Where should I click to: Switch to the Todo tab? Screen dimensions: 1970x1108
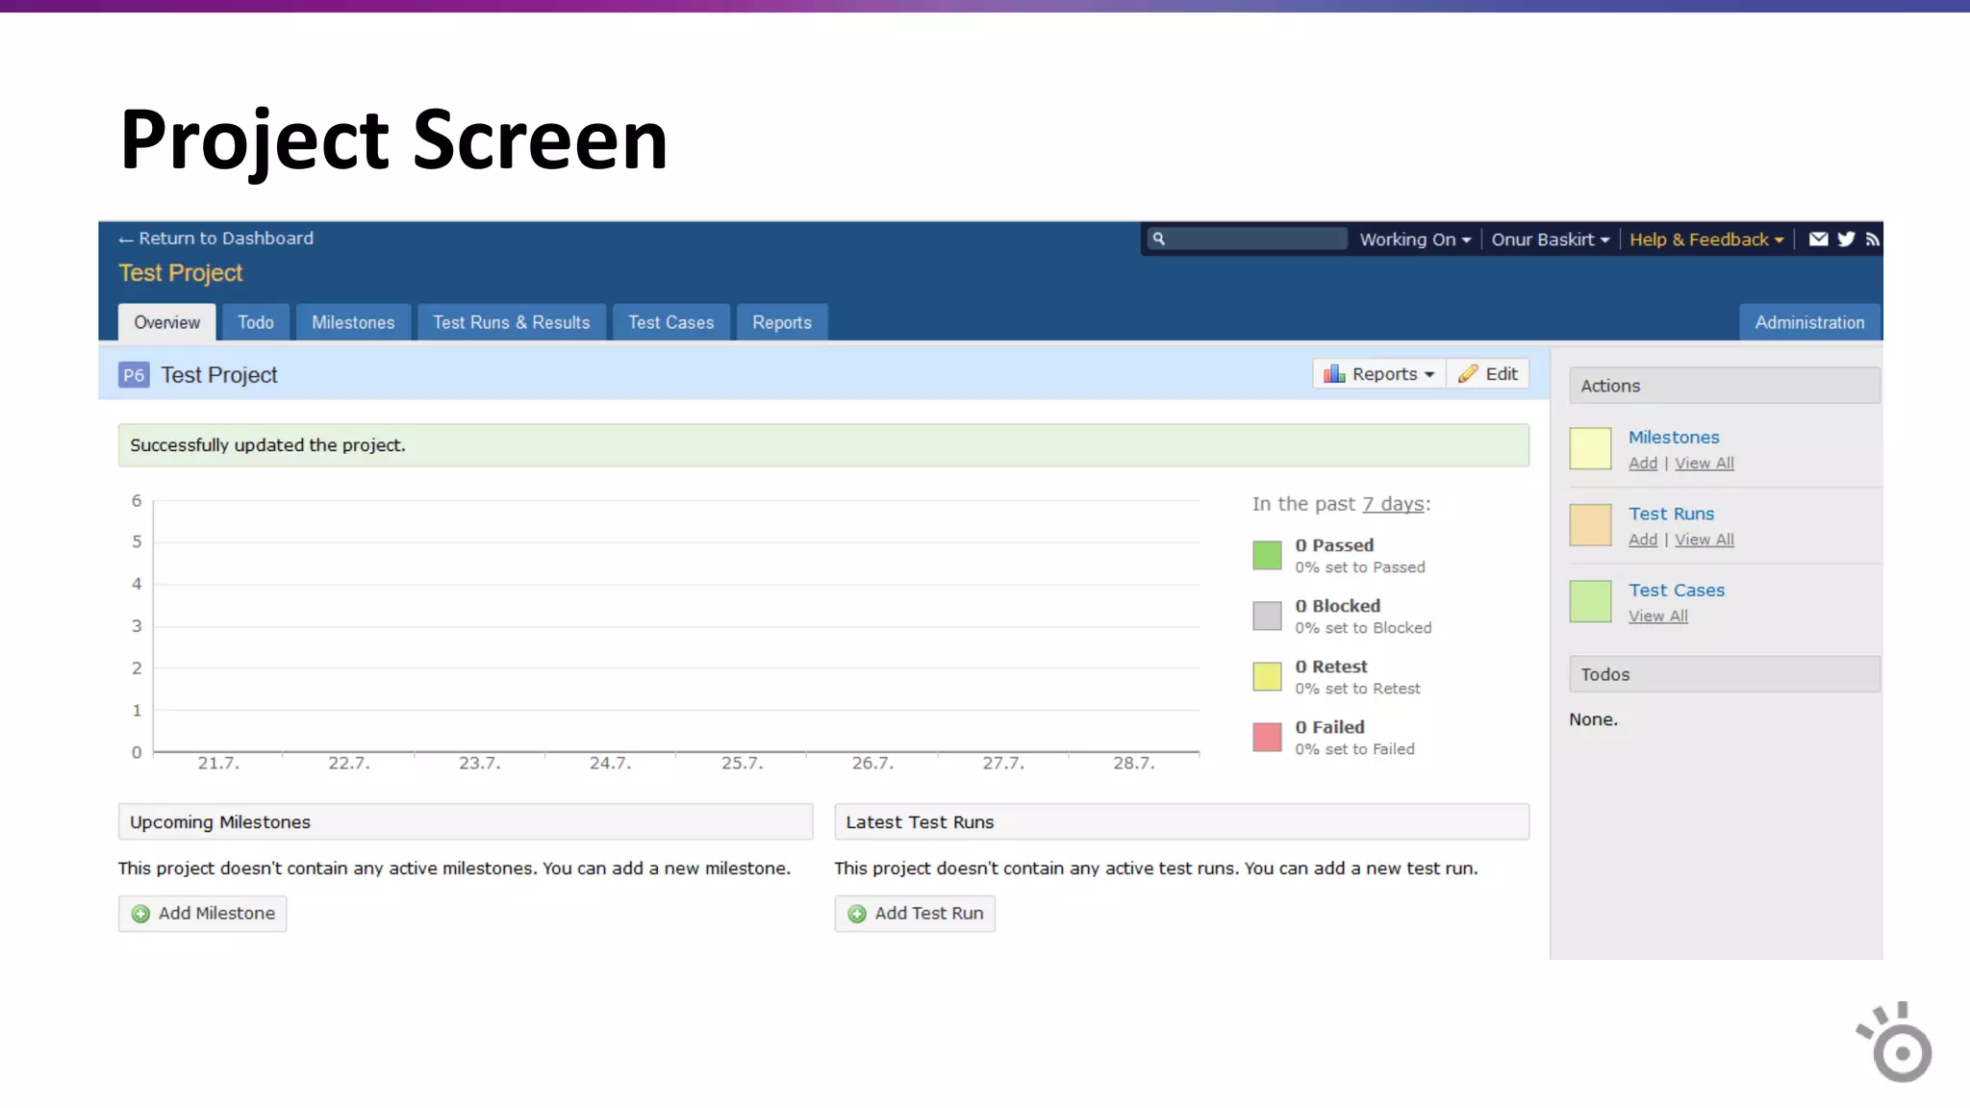(256, 322)
